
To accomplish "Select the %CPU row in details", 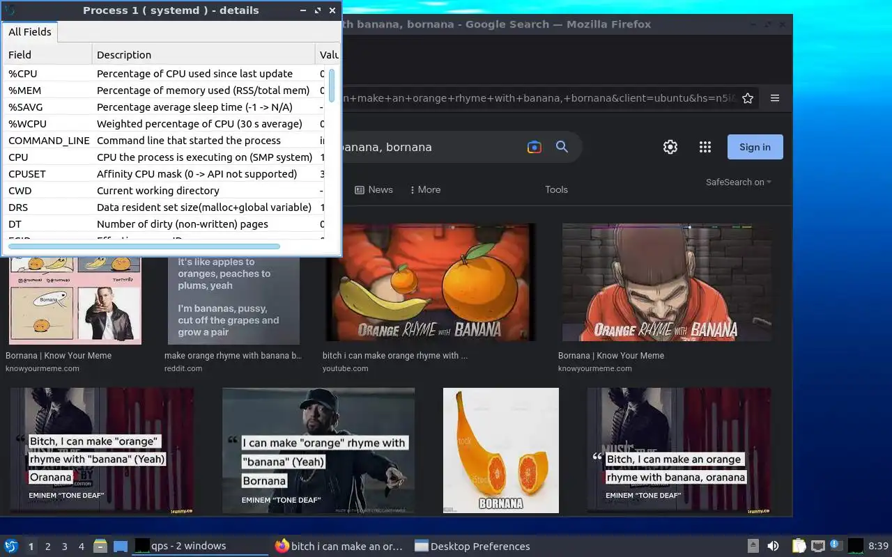I will pyautogui.click(x=164, y=74).
